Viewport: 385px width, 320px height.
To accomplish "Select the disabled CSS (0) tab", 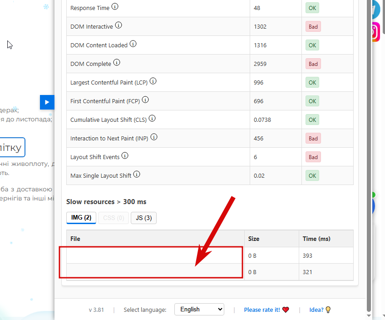I will [114, 218].
